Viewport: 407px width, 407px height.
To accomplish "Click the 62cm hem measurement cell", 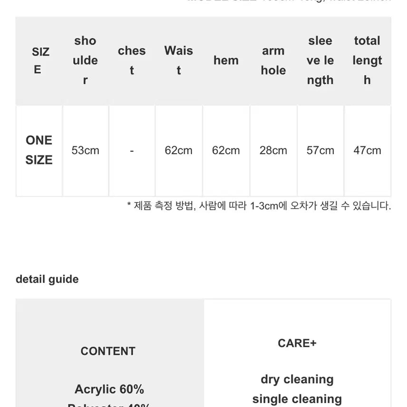I will pos(226,150).
